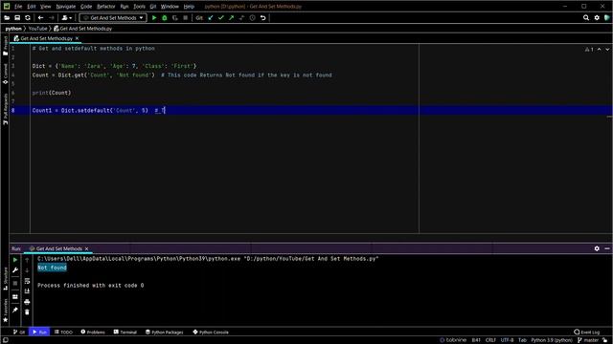The image size is (613, 344).
Task: Open the Tools menu
Action: pyautogui.click(x=139, y=7)
